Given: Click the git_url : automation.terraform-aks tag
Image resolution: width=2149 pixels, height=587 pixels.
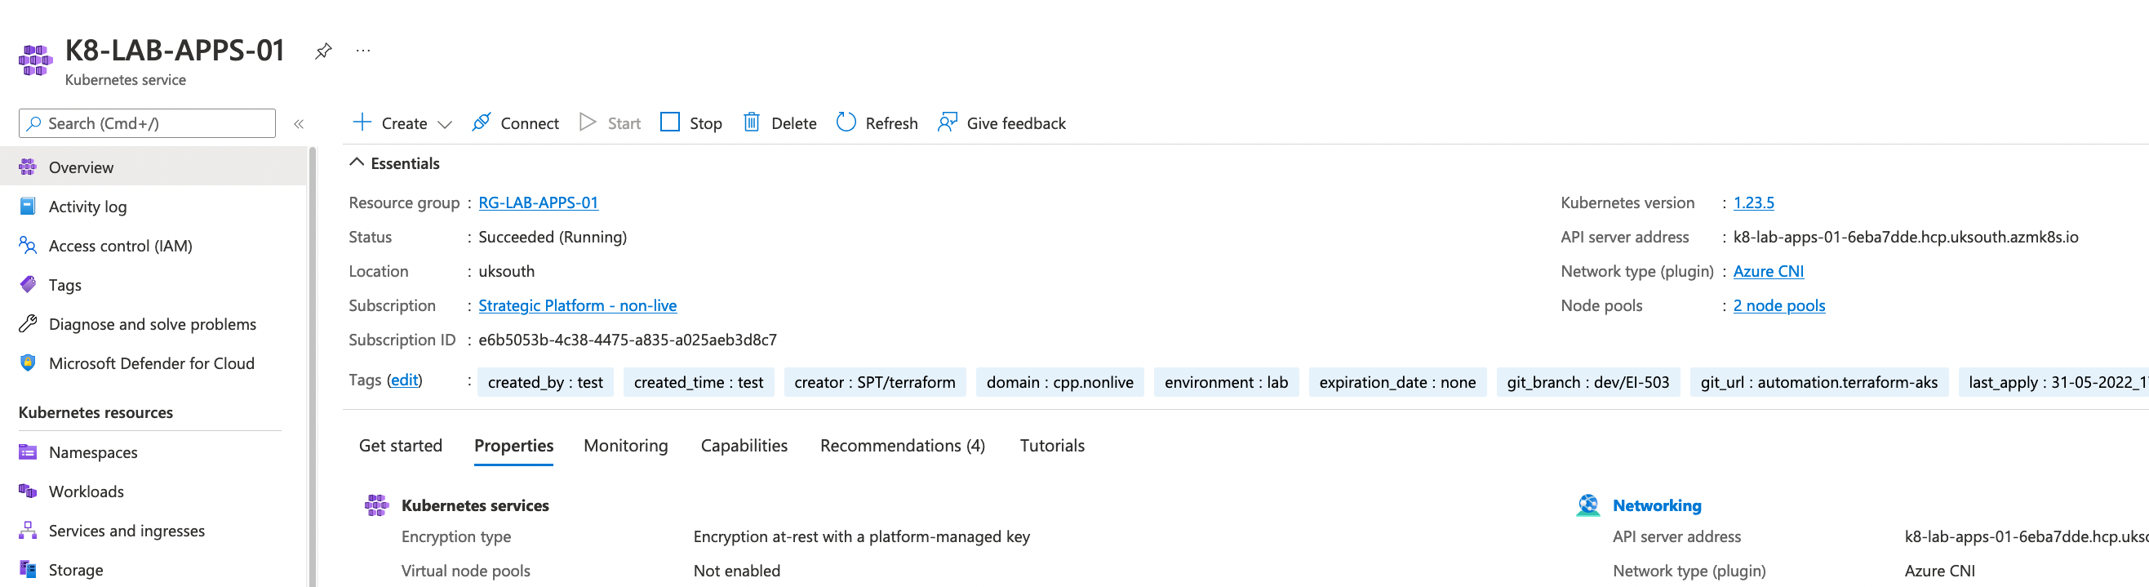Looking at the screenshot, I should pos(1819,382).
